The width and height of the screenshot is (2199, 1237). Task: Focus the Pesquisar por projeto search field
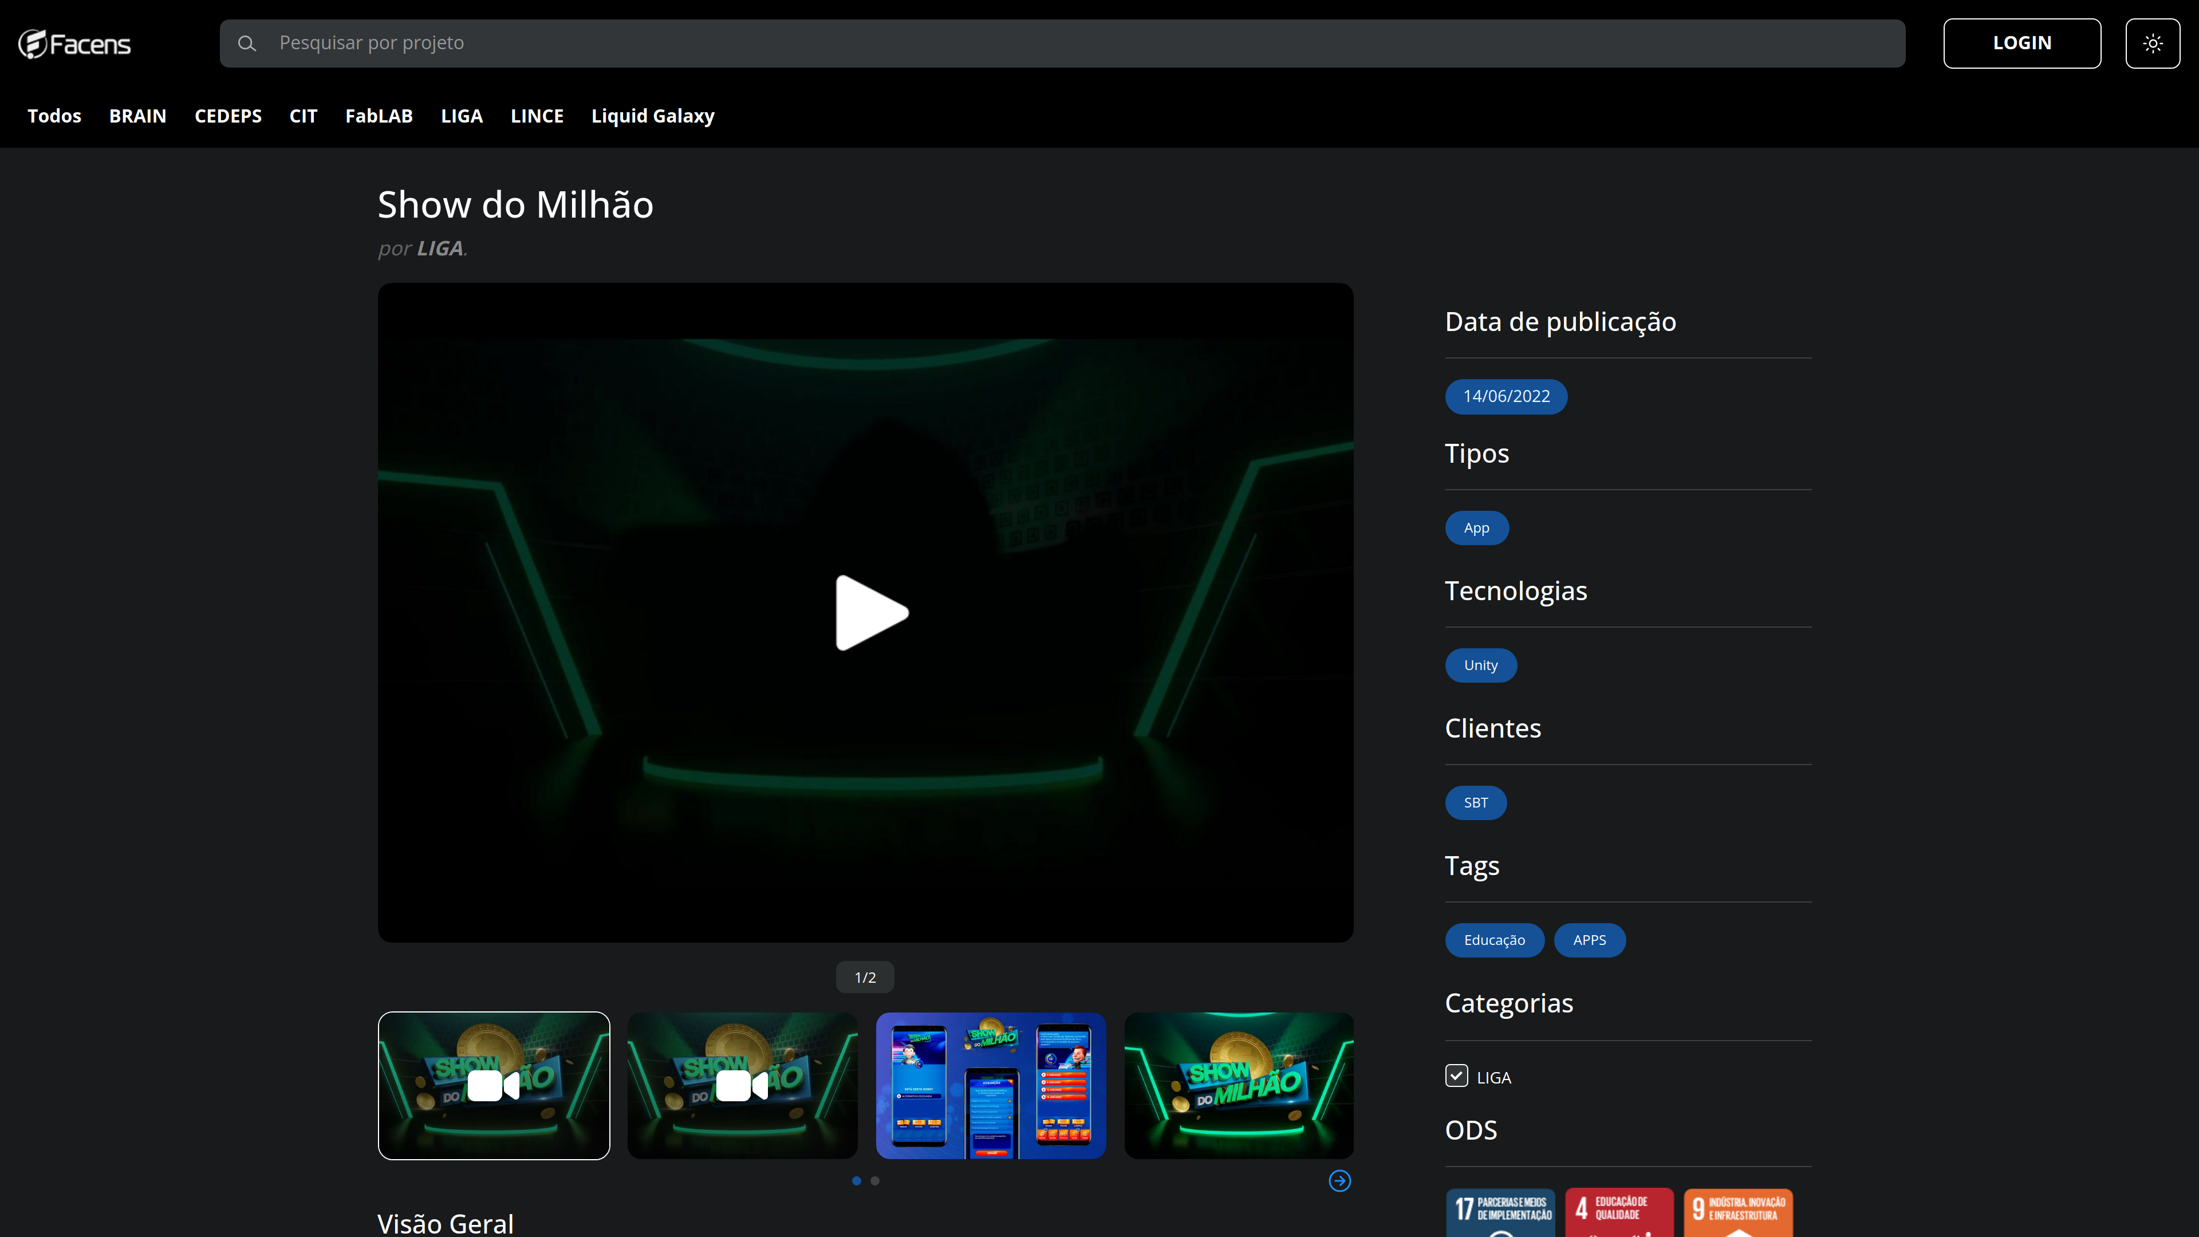point(1062,44)
